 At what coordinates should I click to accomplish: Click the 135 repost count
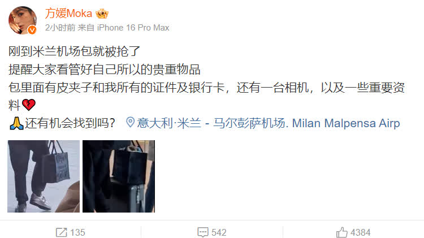point(77,232)
